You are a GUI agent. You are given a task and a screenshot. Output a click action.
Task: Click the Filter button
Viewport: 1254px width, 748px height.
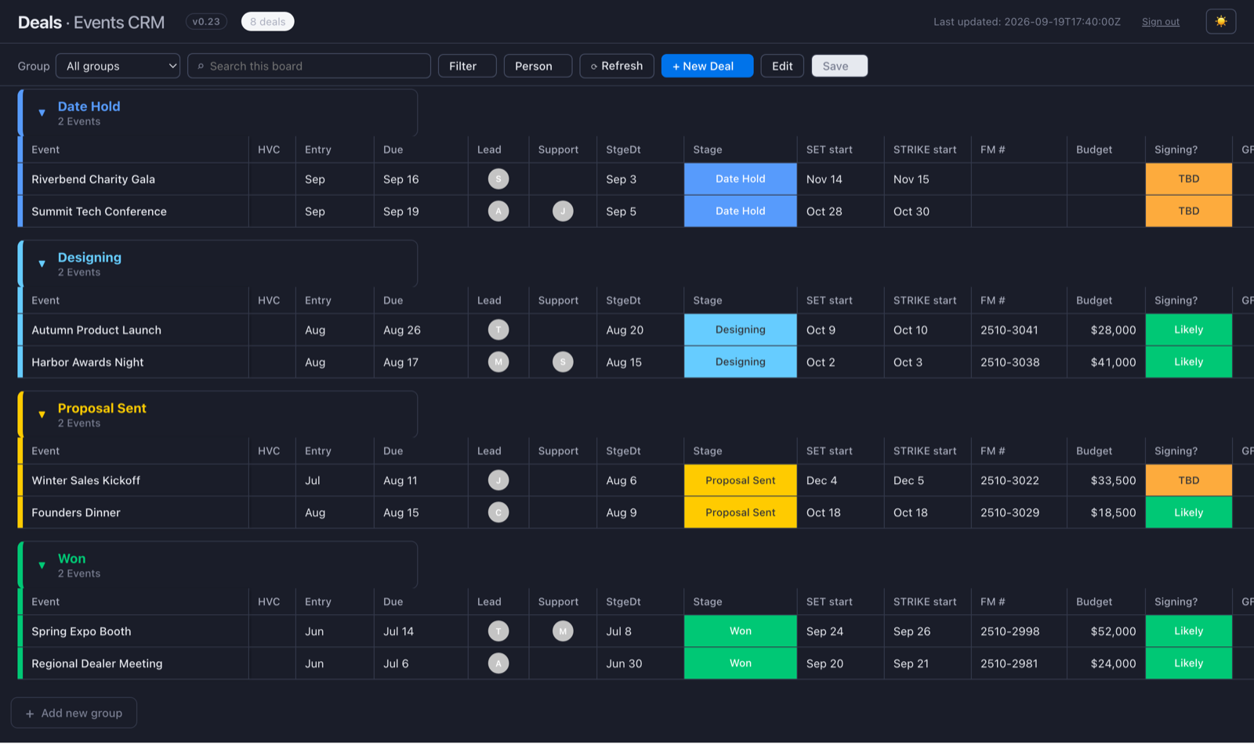[467, 66]
